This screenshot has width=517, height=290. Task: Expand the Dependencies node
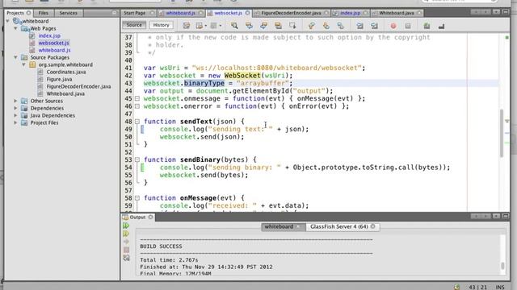tap(15, 108)
